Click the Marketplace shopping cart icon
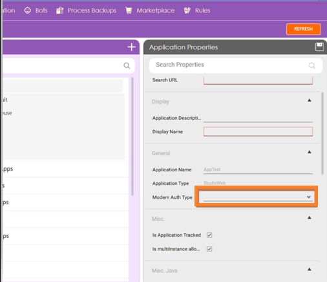The image size is (327, 282). pos(129,10)
